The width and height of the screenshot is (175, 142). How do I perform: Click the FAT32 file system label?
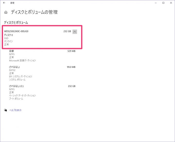pos(12,70)
